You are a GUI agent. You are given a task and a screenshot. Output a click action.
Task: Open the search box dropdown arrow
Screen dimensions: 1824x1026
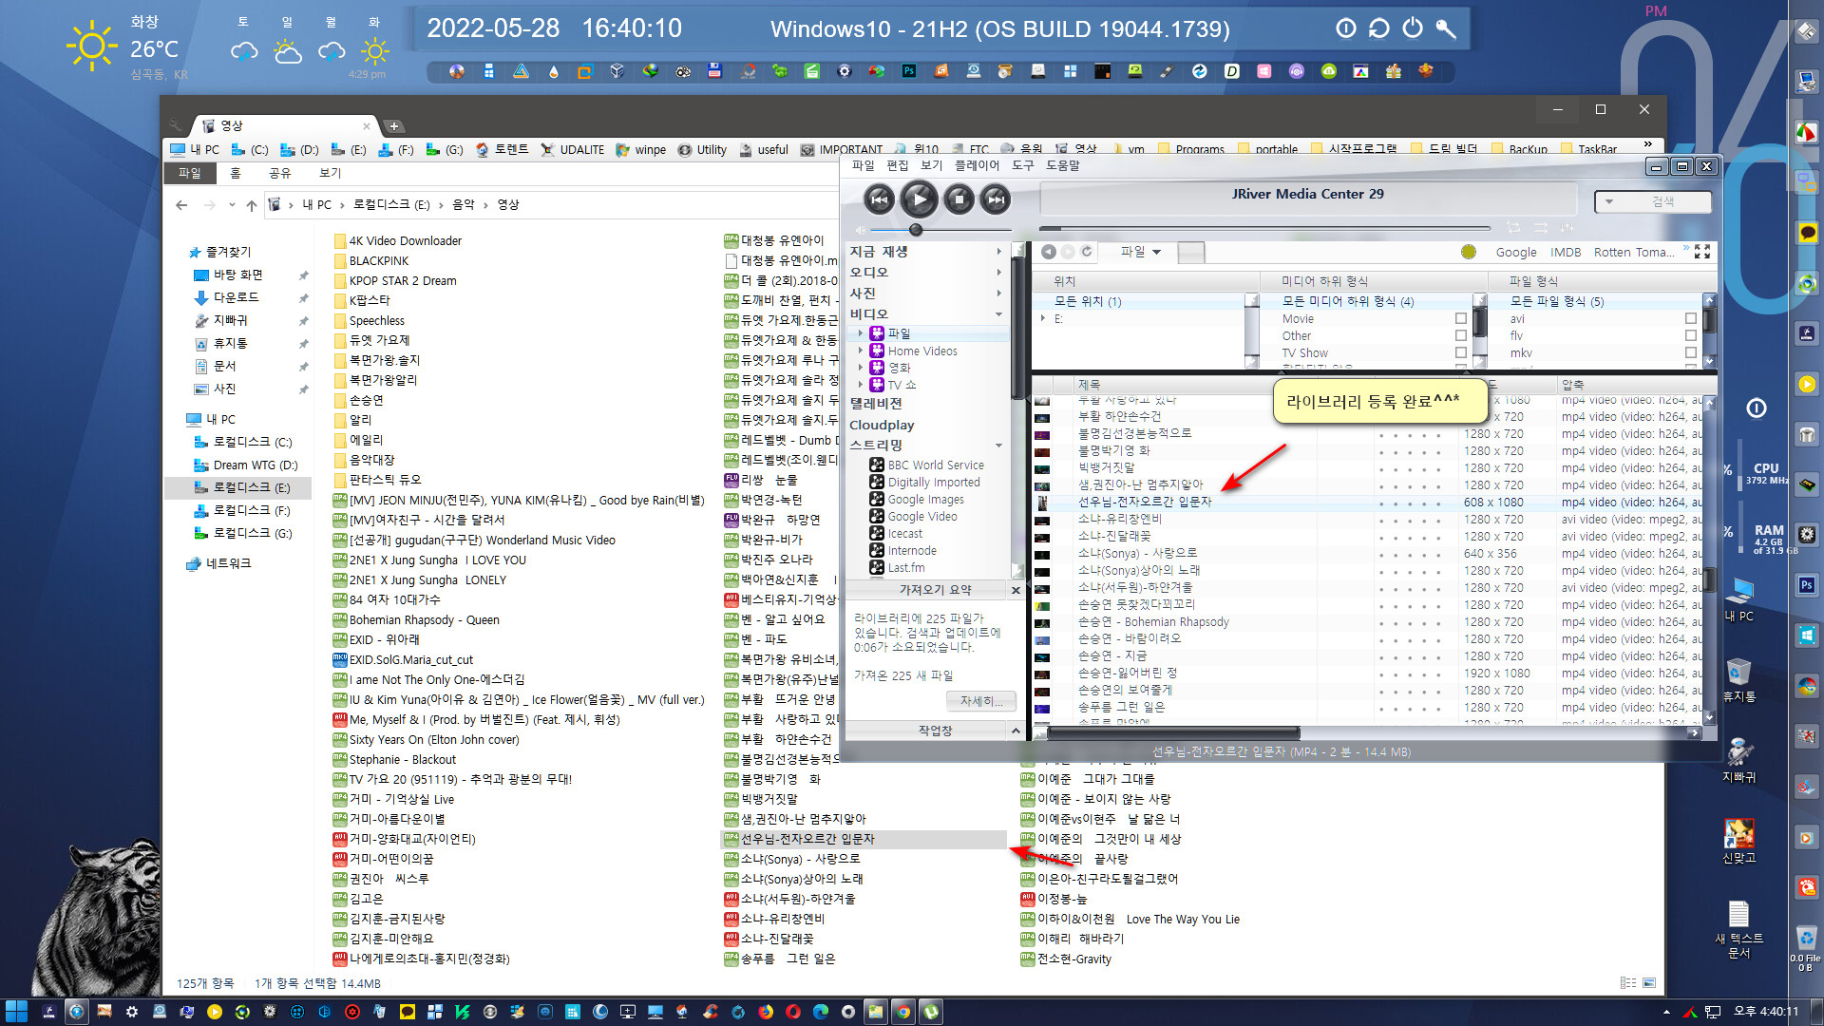click(x=1609, y=201)
